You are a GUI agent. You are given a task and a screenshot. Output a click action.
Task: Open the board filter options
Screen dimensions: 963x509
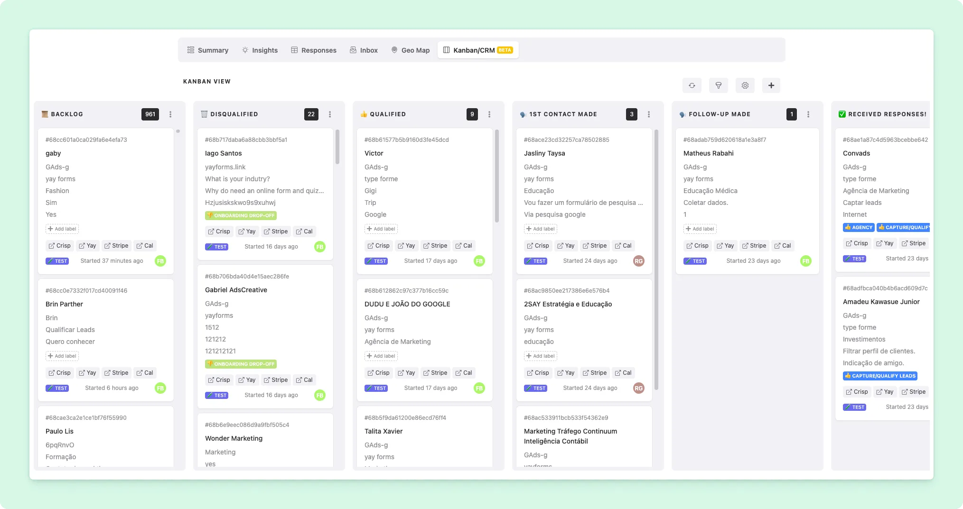(718, 85)
